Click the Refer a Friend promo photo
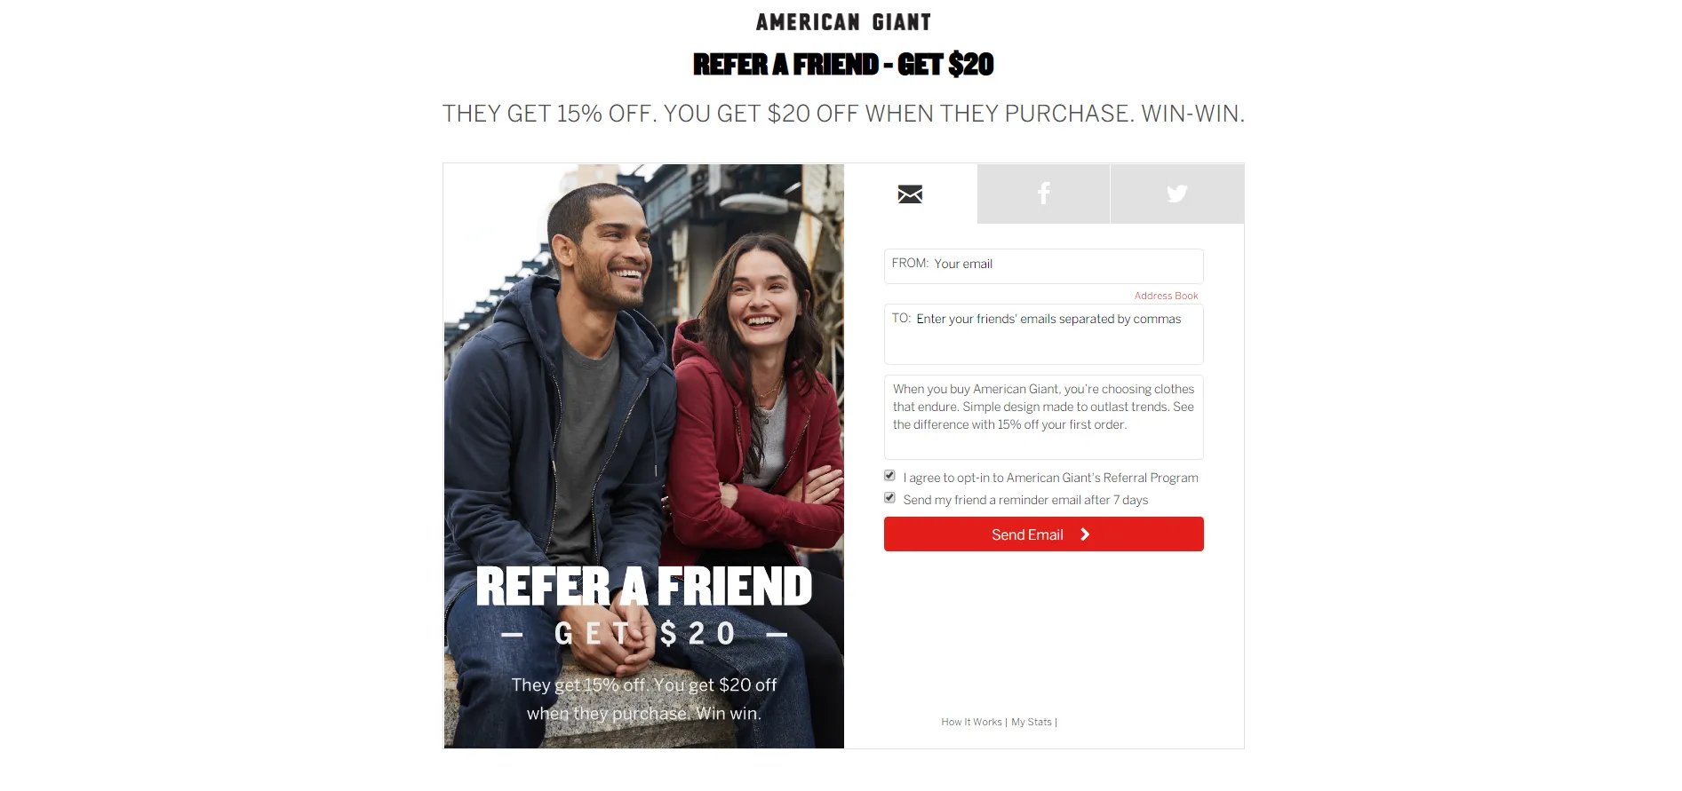Image resolution: width=1682 pixels, height=791 pixels. click(x=644, y=456)
